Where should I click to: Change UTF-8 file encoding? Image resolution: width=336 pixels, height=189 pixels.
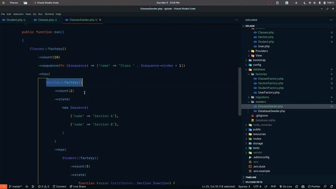(x=257, y=186)
